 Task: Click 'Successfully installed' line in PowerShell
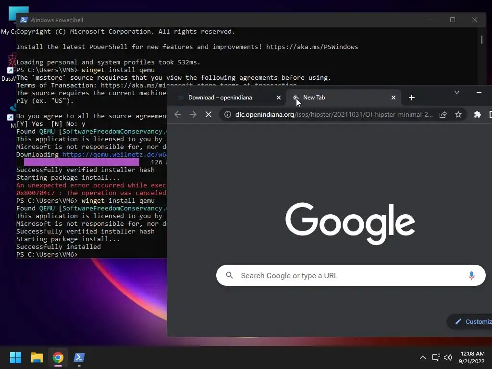[59, 246]
